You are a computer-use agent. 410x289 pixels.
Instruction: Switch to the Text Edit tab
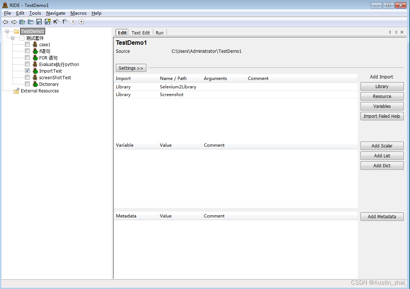(x=141, y=33)
